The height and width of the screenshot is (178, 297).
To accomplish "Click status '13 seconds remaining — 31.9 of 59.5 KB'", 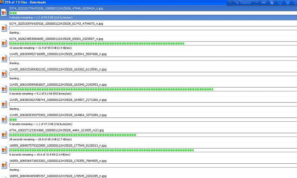I will click(x=40, y=48).
